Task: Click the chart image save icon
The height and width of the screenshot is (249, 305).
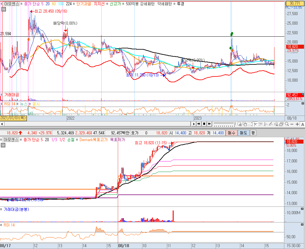Action: 281,124
